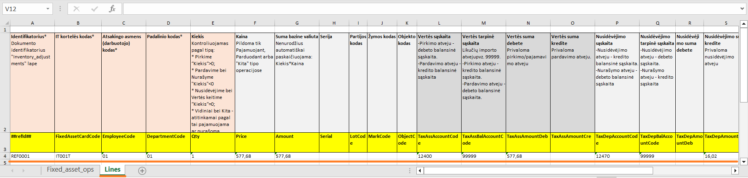Select cell containing REF0001
Image resolution: width=748 pixels, height=178 pixels.
[x=32, y=156]
